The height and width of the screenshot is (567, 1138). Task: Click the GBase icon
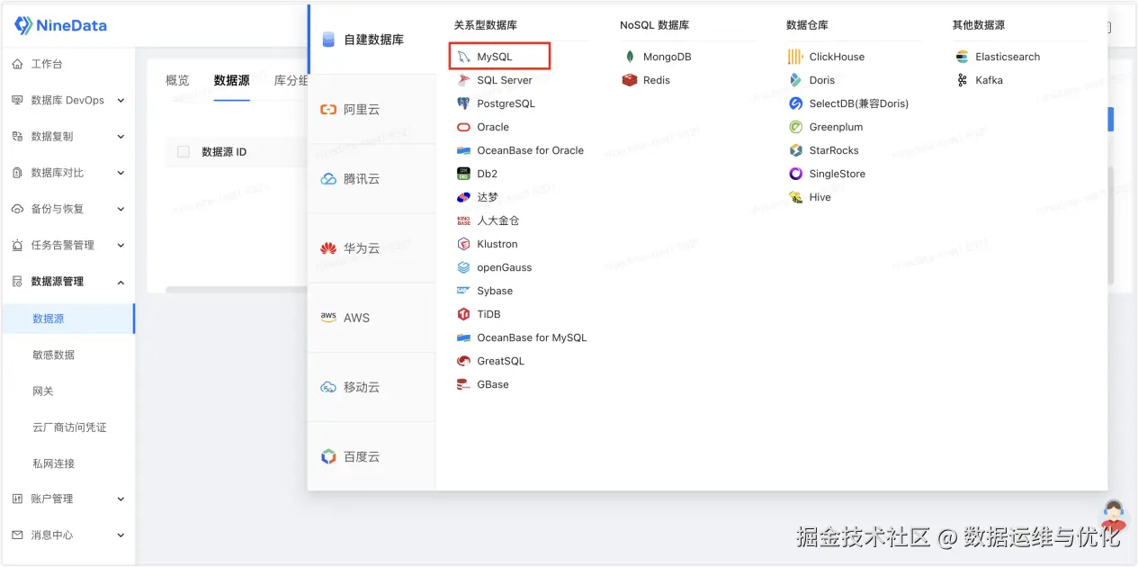click(x=463, y=384)
